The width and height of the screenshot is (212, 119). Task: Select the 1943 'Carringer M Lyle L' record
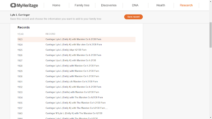(x=74, y=113)
